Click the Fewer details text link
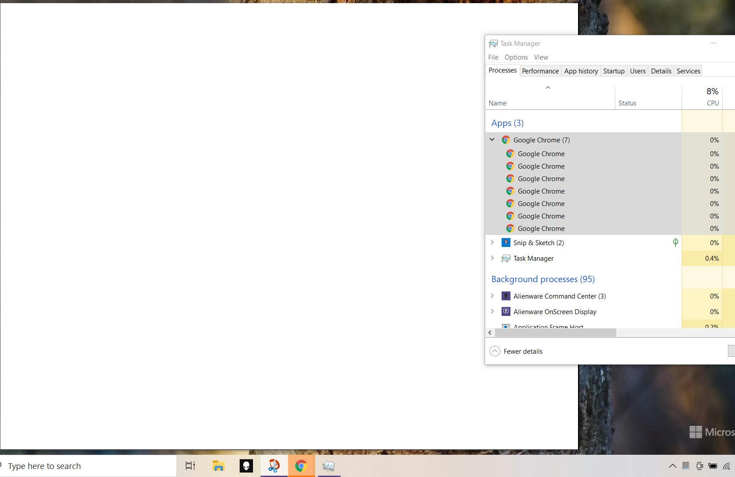This screenshot has width=735, height=477. pos(523,352)
